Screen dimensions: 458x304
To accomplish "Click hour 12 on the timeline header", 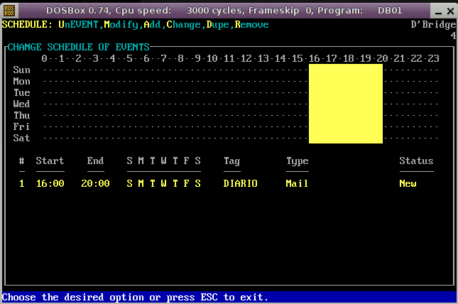I will pos(246,58).
